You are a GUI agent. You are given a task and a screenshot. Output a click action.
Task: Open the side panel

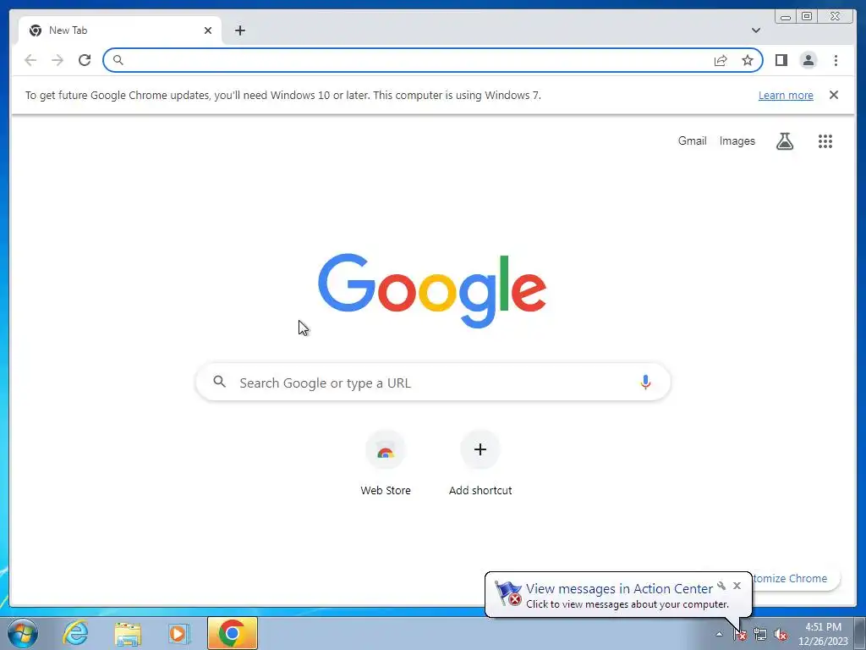[781, 60]
